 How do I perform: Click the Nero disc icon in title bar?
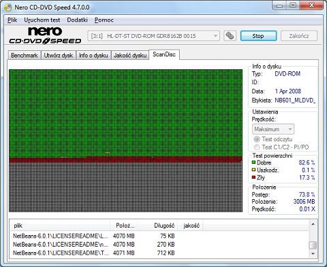coord(7,7)
